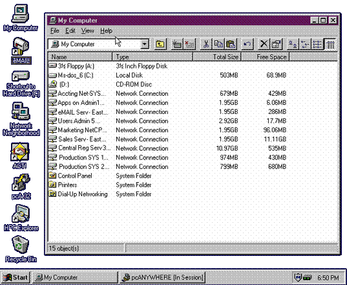Switch to pcANYWHERE [In Session] taskbar button
This screenshot has height=285, width=347.
click(x=162, y=277)
